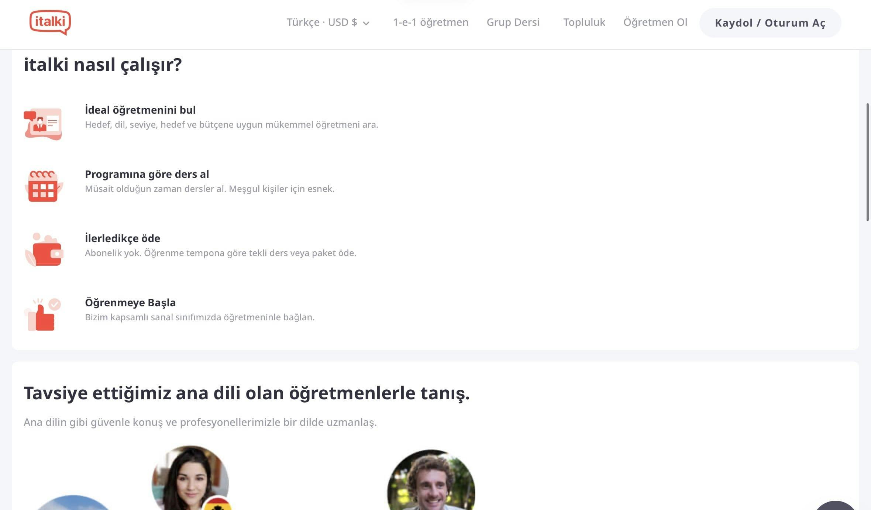This screenshot has width=871, height=510.
Task: Click the partially visible blue avatar
Action: (x=73, y=504)
